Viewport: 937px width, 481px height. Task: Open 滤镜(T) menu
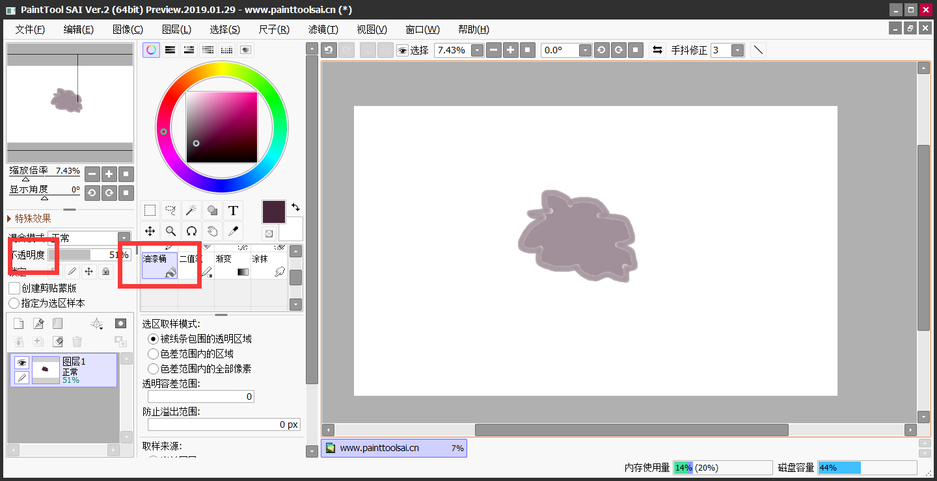coord(323,29)
